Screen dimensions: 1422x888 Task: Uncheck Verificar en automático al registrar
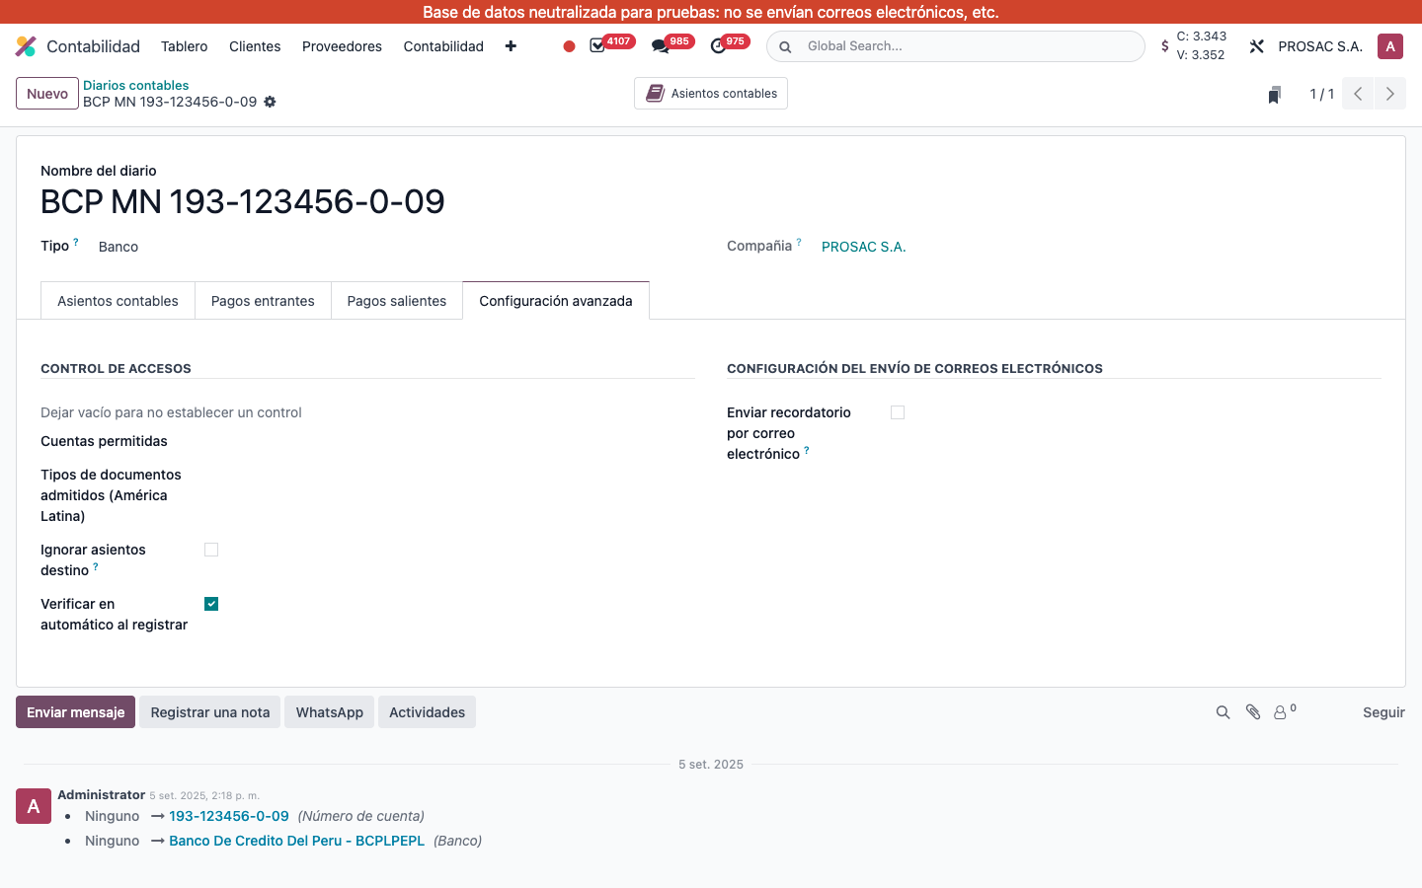pyautogui.click(x=211, y=604)
